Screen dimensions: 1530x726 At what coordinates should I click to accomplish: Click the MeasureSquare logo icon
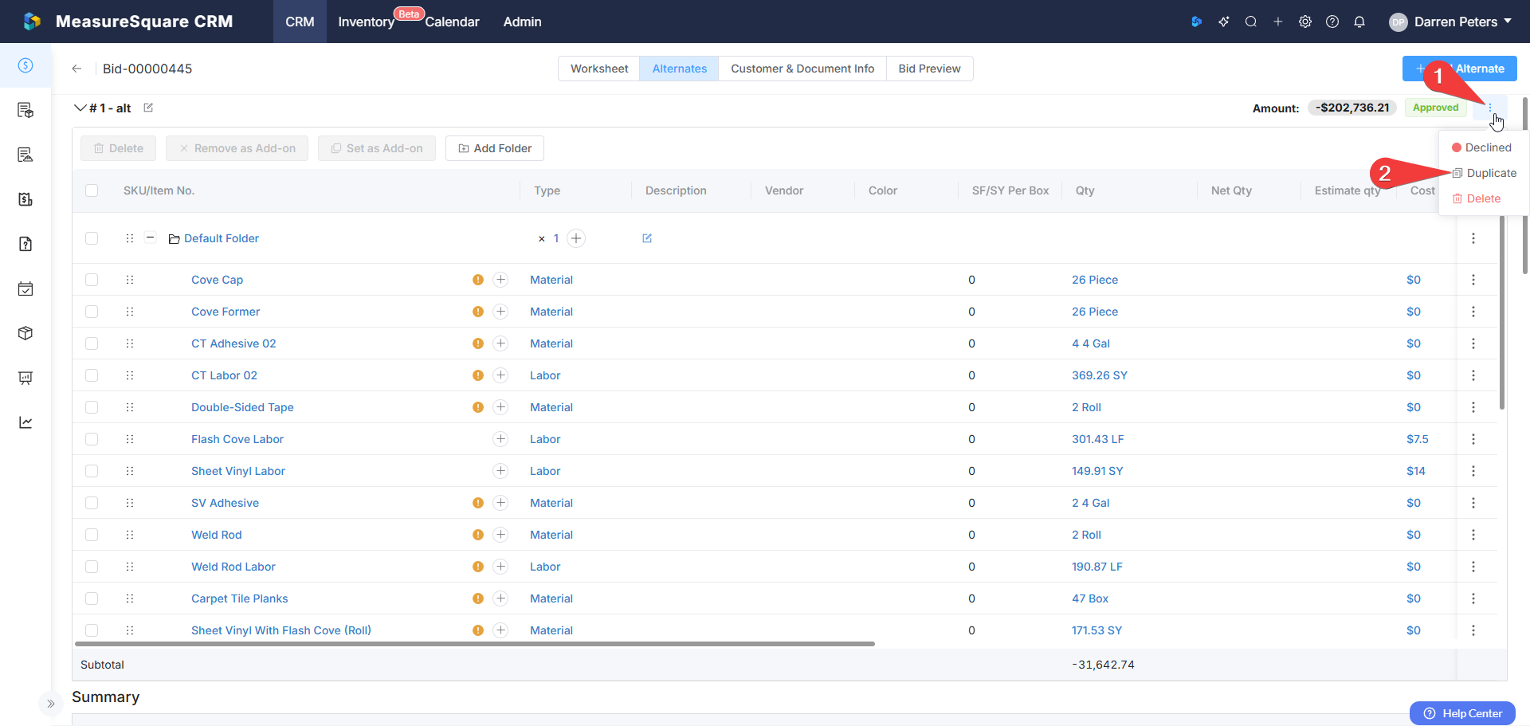tap(32, 22)
